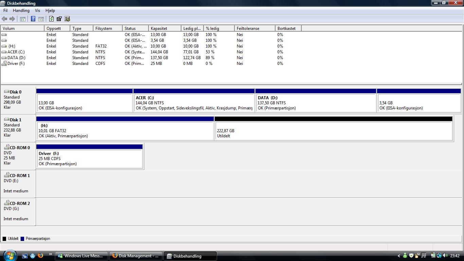Select ACER (C:) partition block on Disk 0
464x261 pixels.
[194, 100]
